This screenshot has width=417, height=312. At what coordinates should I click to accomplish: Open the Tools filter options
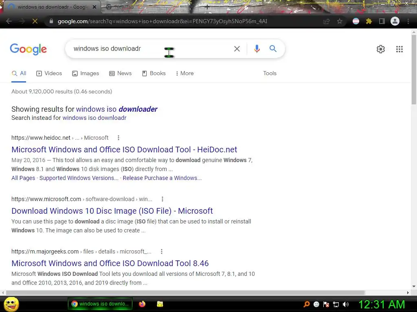(270, 73)
